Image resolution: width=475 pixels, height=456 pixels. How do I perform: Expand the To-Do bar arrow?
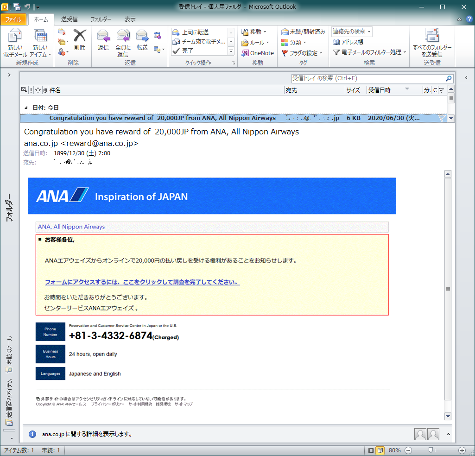pos(466,78)
